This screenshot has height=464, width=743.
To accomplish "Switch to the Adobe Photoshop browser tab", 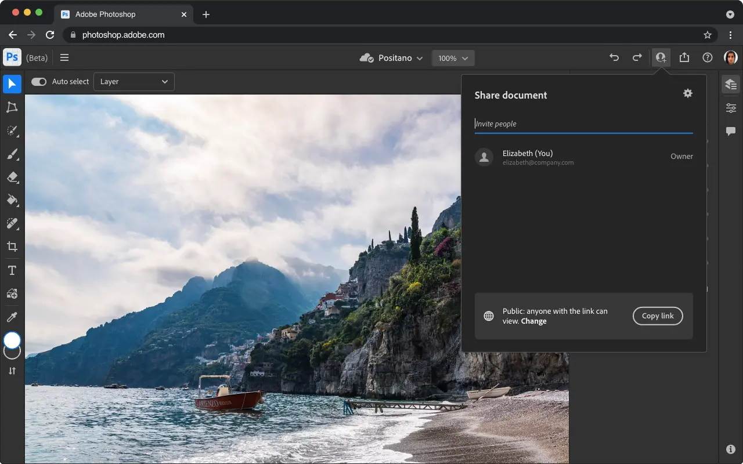I will point(104,14).
